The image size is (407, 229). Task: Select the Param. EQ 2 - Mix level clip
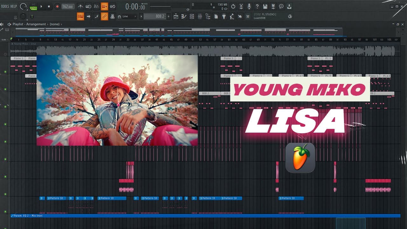[x=205, y=216]
